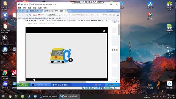The width and height of the screenshot is (176, 99).
Task: Open VirtualBox 帮助 menu
Action: (x=45, y=8)
